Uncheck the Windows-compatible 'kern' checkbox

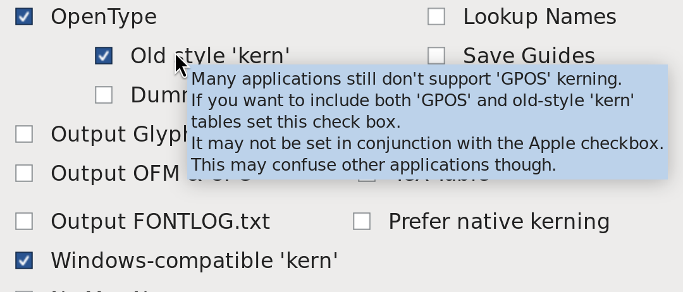coord(24,260)
